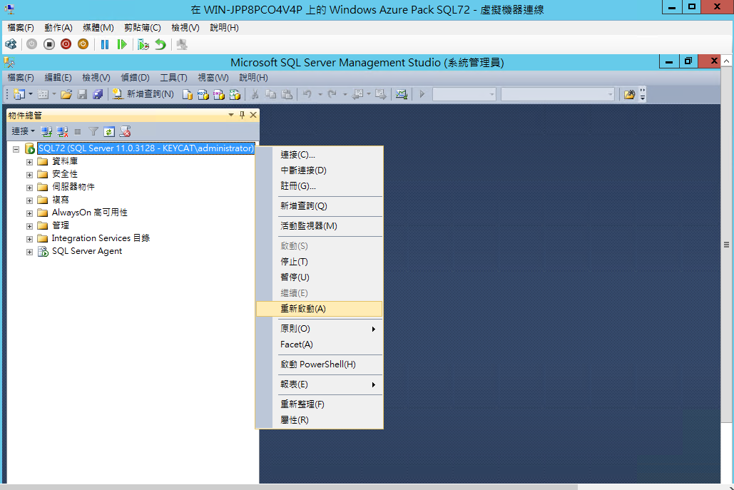Image resolution: width=734 pixels, height=490 pixels.
Task: Click the XMLA query icon
Action: tap(235, 95)
